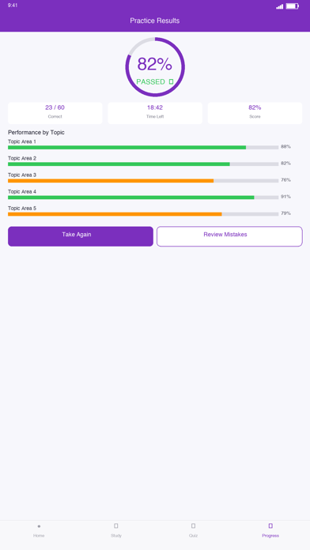Tap the signal strength icon in status bar
Image resolution: width=310 pixels, height=550 pixels.
click(279, 6)
